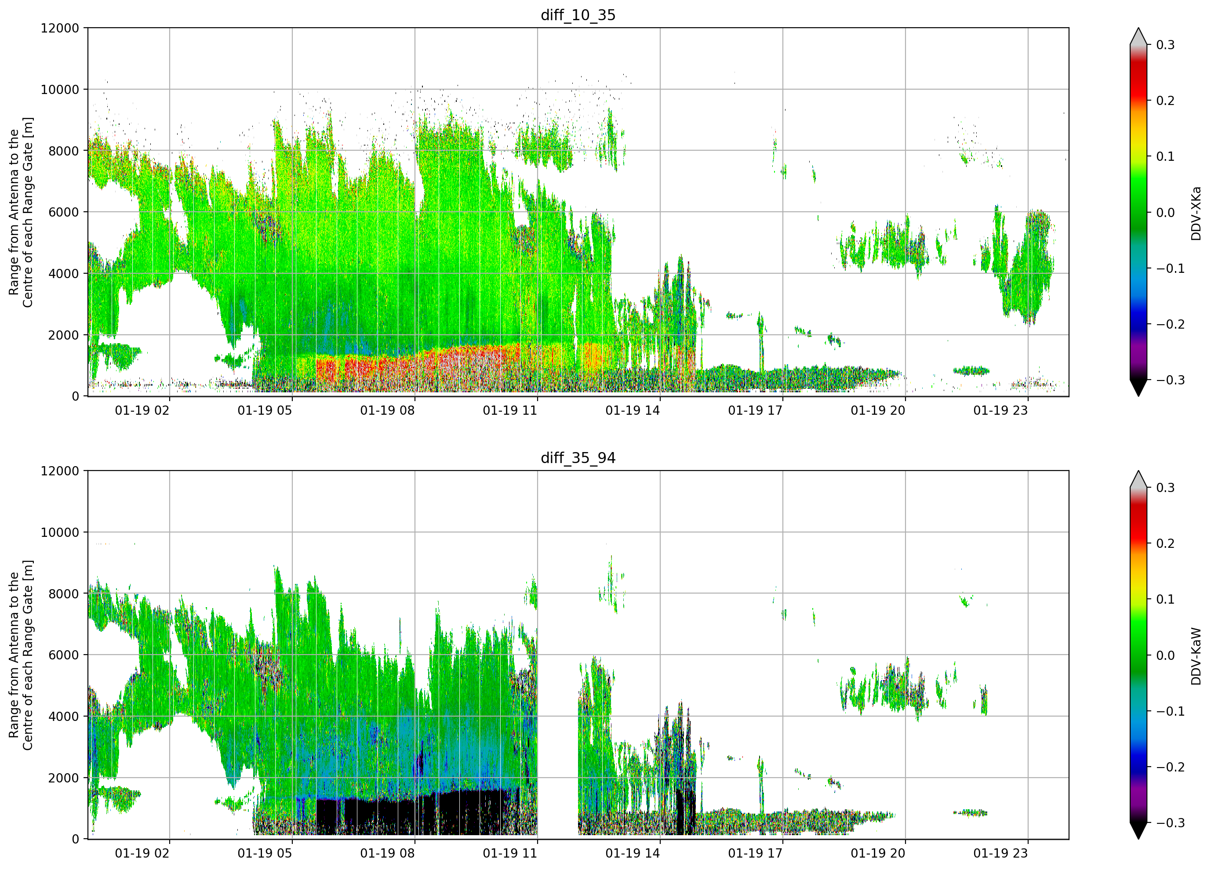Choose the "6000" y-tick of diff_35_94
The image size is (1211, 869).
64,655
